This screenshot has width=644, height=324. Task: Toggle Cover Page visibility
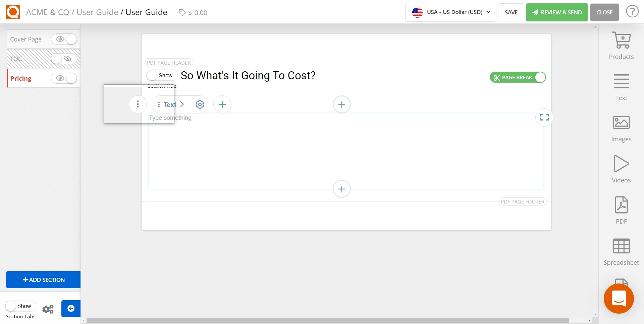(64, 39)
